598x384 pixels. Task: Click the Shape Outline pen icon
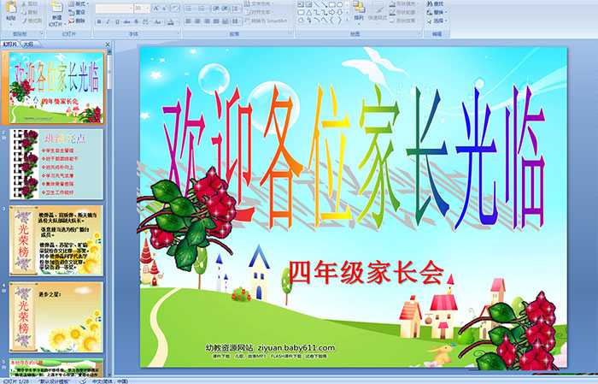pos(392,12)
